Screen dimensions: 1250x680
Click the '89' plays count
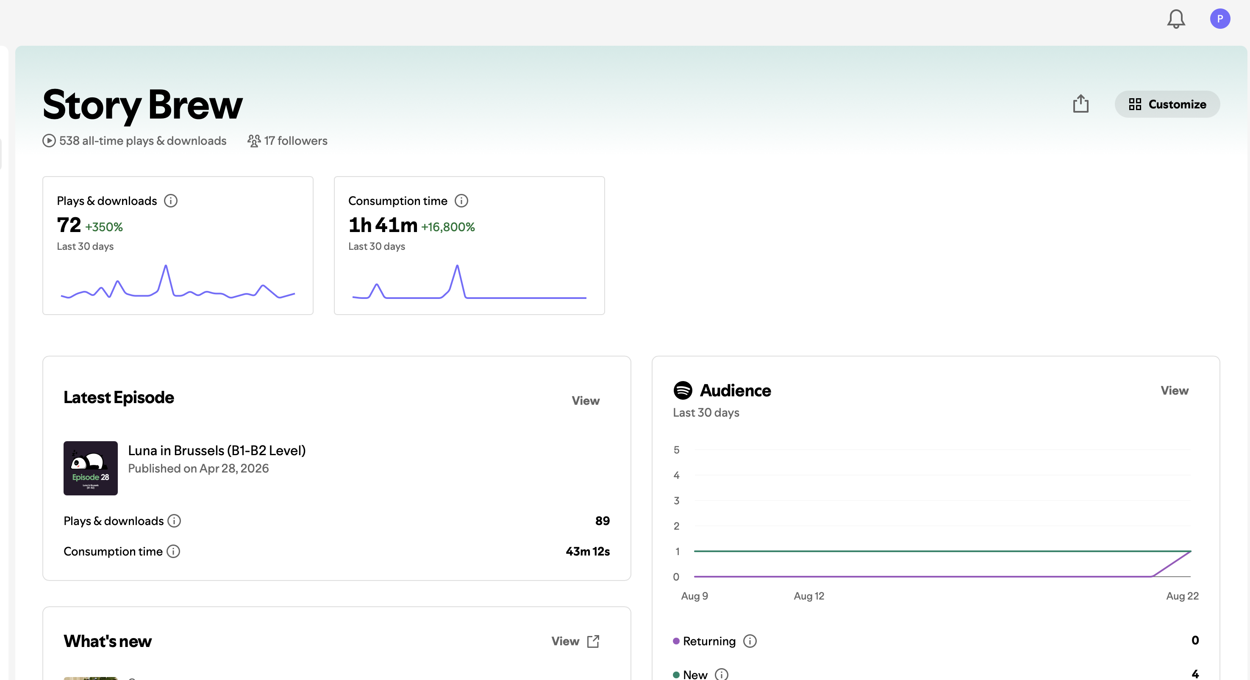click(602, 521)
